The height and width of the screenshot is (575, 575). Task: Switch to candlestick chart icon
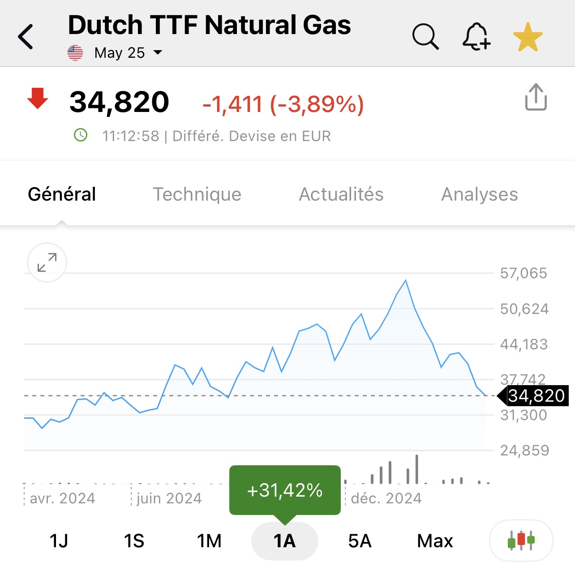point(521,540)
